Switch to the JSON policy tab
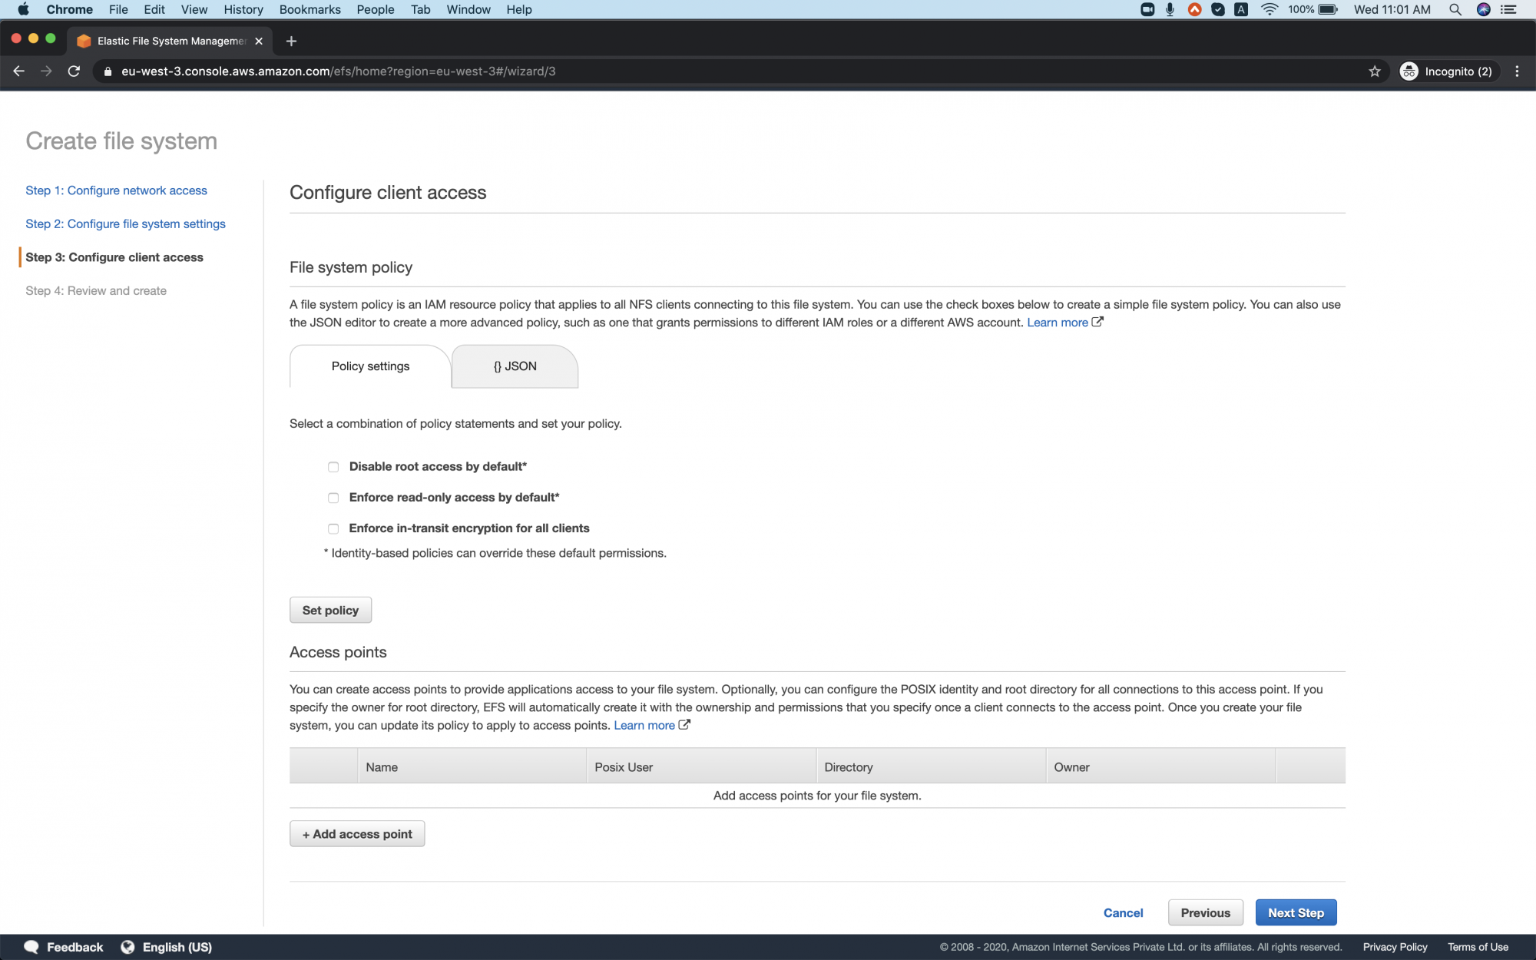The width and height of the screenshot is (1536, 960). pos(514,366)
